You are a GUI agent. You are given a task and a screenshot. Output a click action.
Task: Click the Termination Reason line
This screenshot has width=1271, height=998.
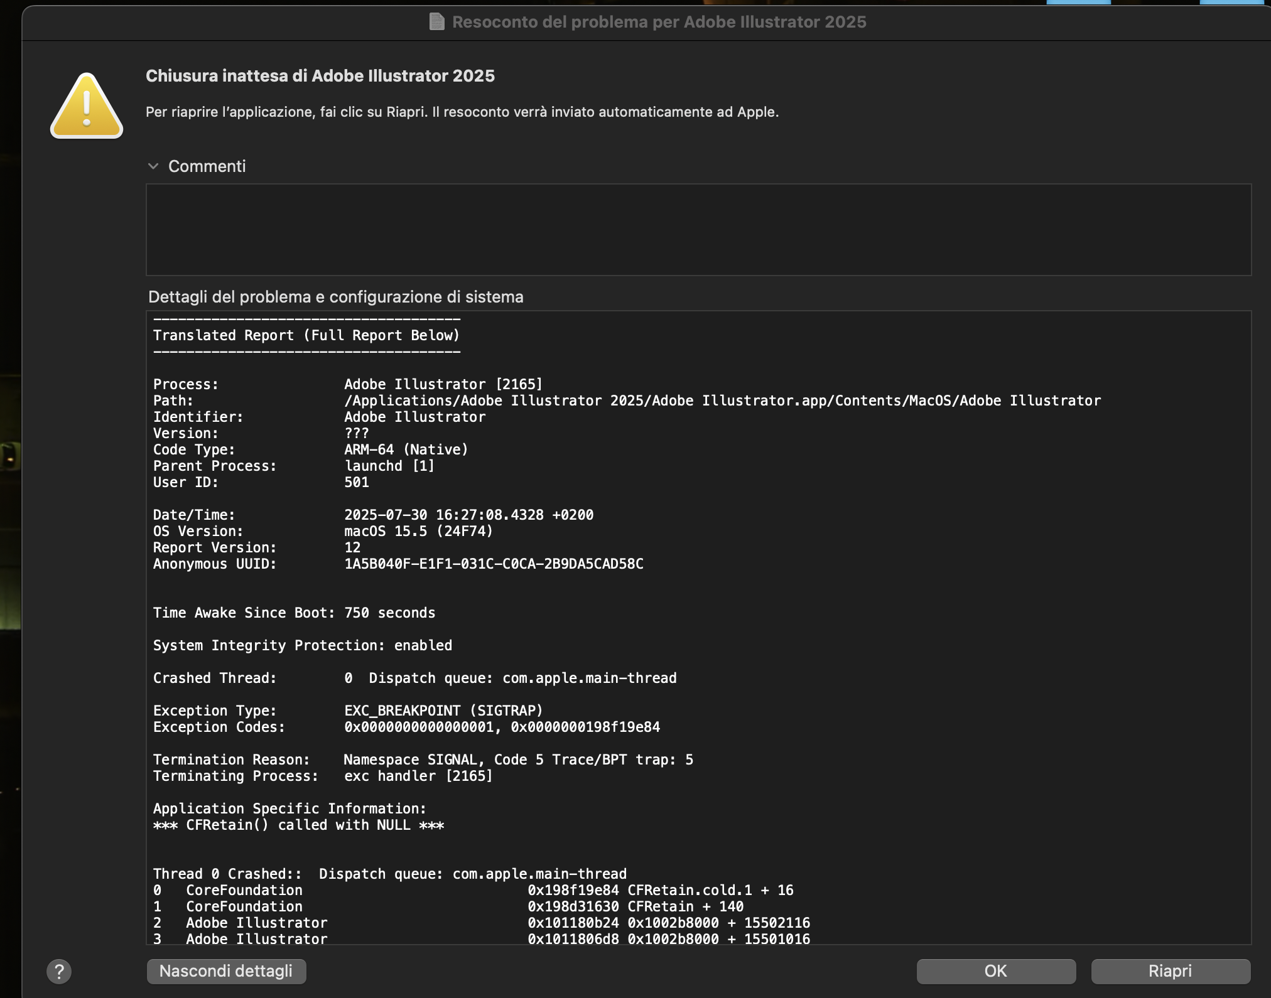pos(423,759)
